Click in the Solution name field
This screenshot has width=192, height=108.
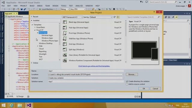click(86, 81)
